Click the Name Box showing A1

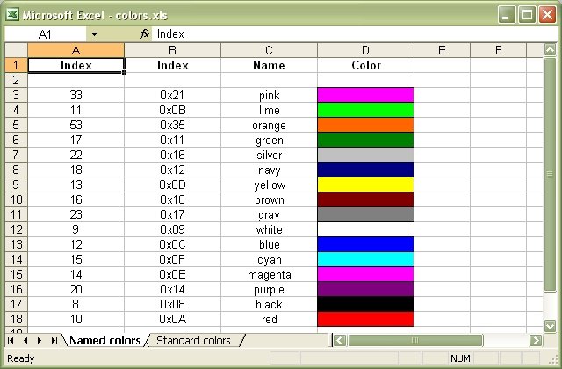(x=48, y=33)
